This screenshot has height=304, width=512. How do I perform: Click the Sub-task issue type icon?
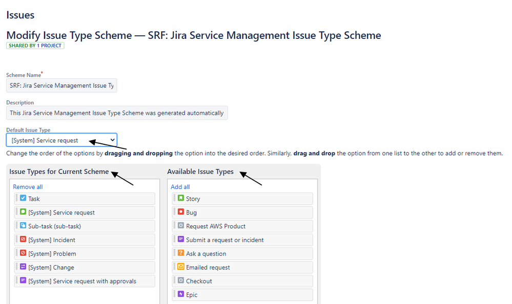(x=23, y=225)
